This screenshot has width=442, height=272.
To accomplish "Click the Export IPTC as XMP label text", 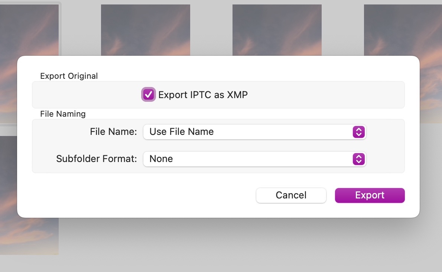I will pyautogui.click(x=203, y=95).
